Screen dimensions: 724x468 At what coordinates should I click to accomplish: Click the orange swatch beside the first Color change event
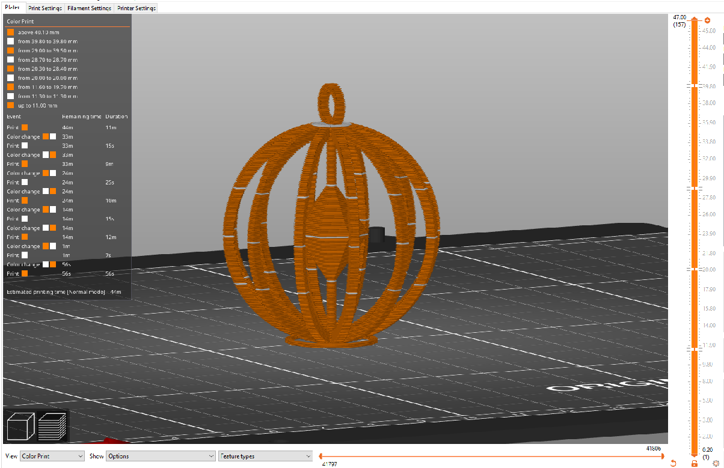tap(46, 136)
